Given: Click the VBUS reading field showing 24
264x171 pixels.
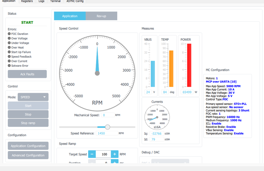Looking at the screenshot, I should tap(148, 92).
